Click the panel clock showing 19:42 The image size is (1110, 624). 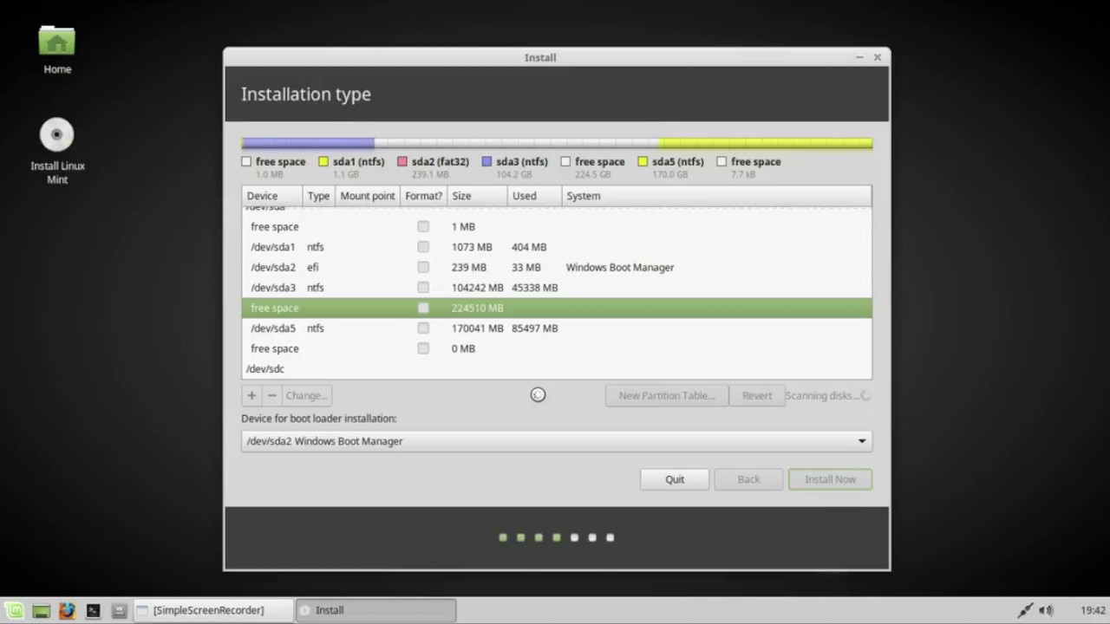tap(1094, 610)
